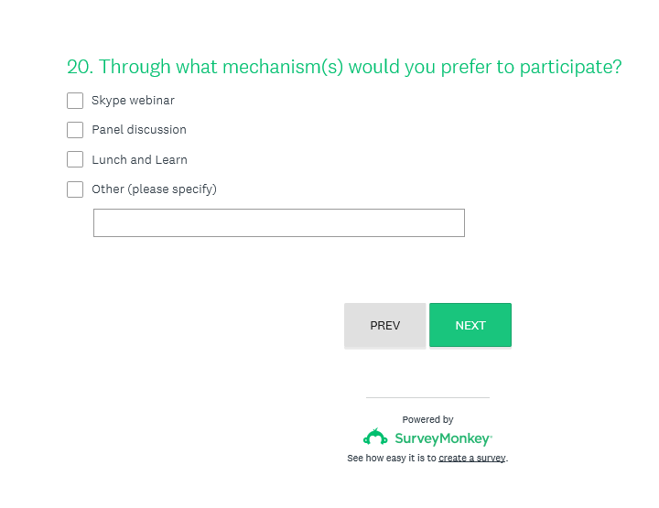Viewport: 659px width, 508px height.
Task: Click the "Powered by" text
Action: (x=427, y=419)
